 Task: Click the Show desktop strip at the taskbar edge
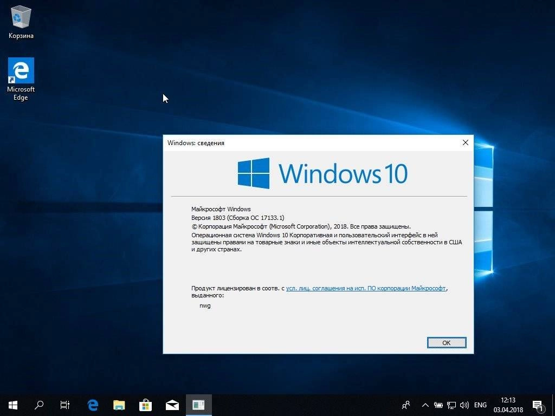553,405
